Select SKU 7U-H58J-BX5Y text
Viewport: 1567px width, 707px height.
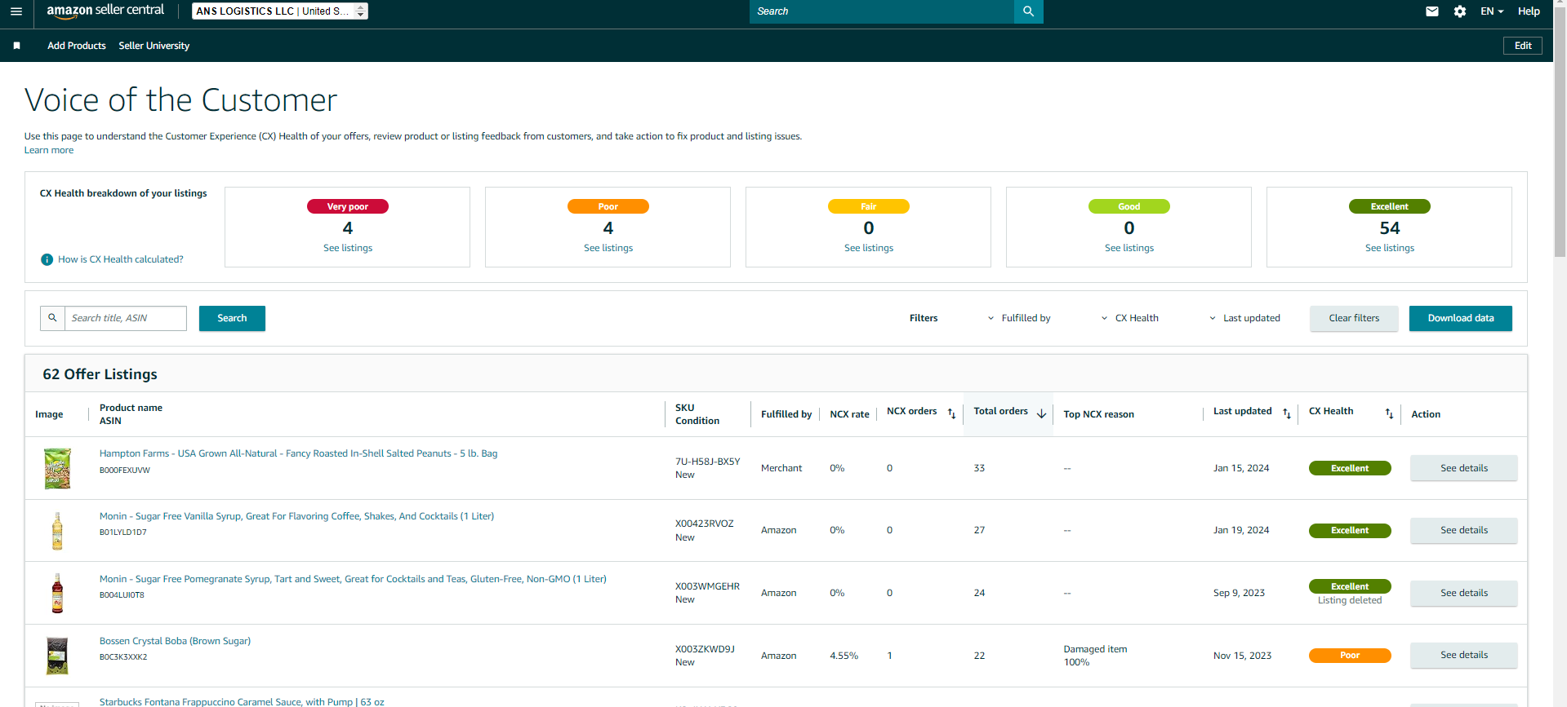(x=708, y=462)
